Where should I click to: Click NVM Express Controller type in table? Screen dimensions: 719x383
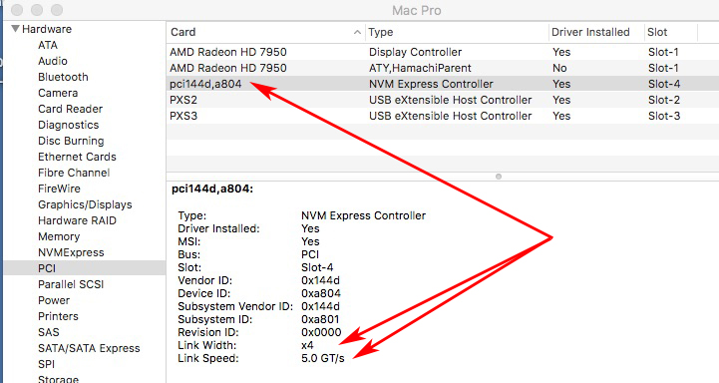[x=431, y=84]
